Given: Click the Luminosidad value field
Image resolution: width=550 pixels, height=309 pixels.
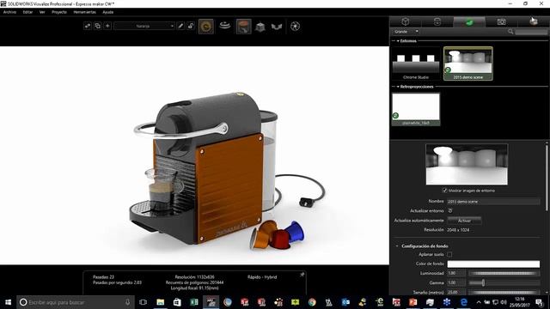Looking at the screenshot, I should point(456,273).
